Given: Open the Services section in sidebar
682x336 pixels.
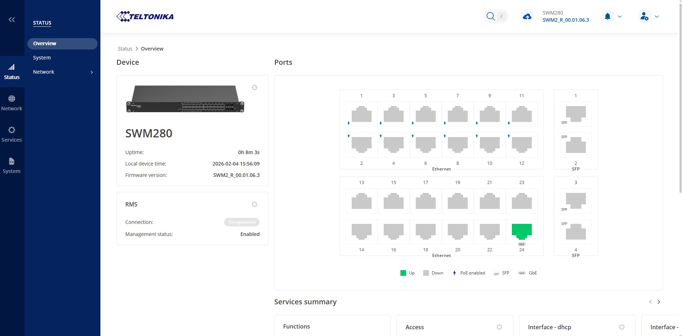Looking at the screenshot, I should pos(12,134).
